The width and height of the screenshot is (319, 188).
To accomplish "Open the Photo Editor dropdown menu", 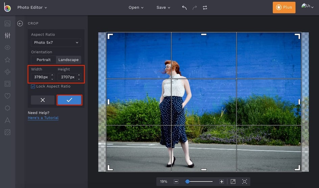I will tap(32, 7).
